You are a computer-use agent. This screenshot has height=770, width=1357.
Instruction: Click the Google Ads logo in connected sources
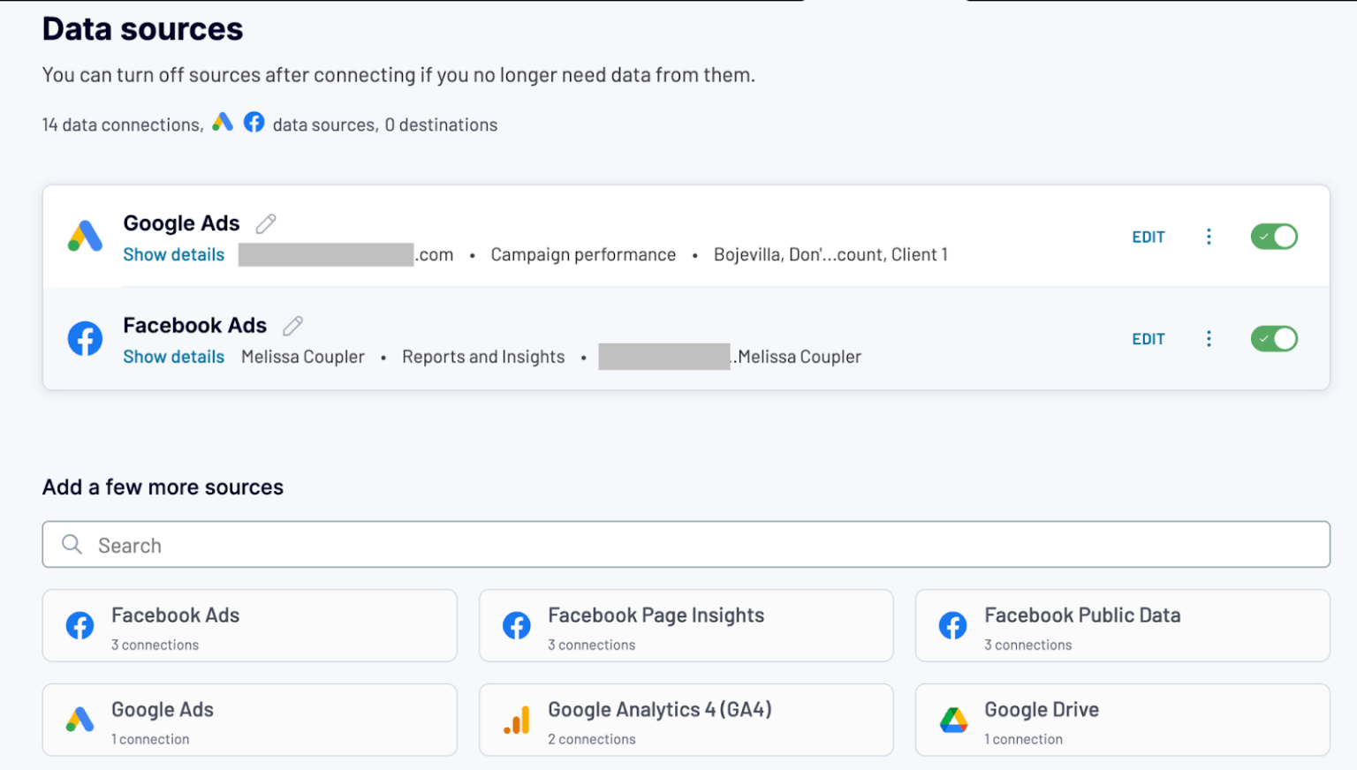click(x=86, y=237)
